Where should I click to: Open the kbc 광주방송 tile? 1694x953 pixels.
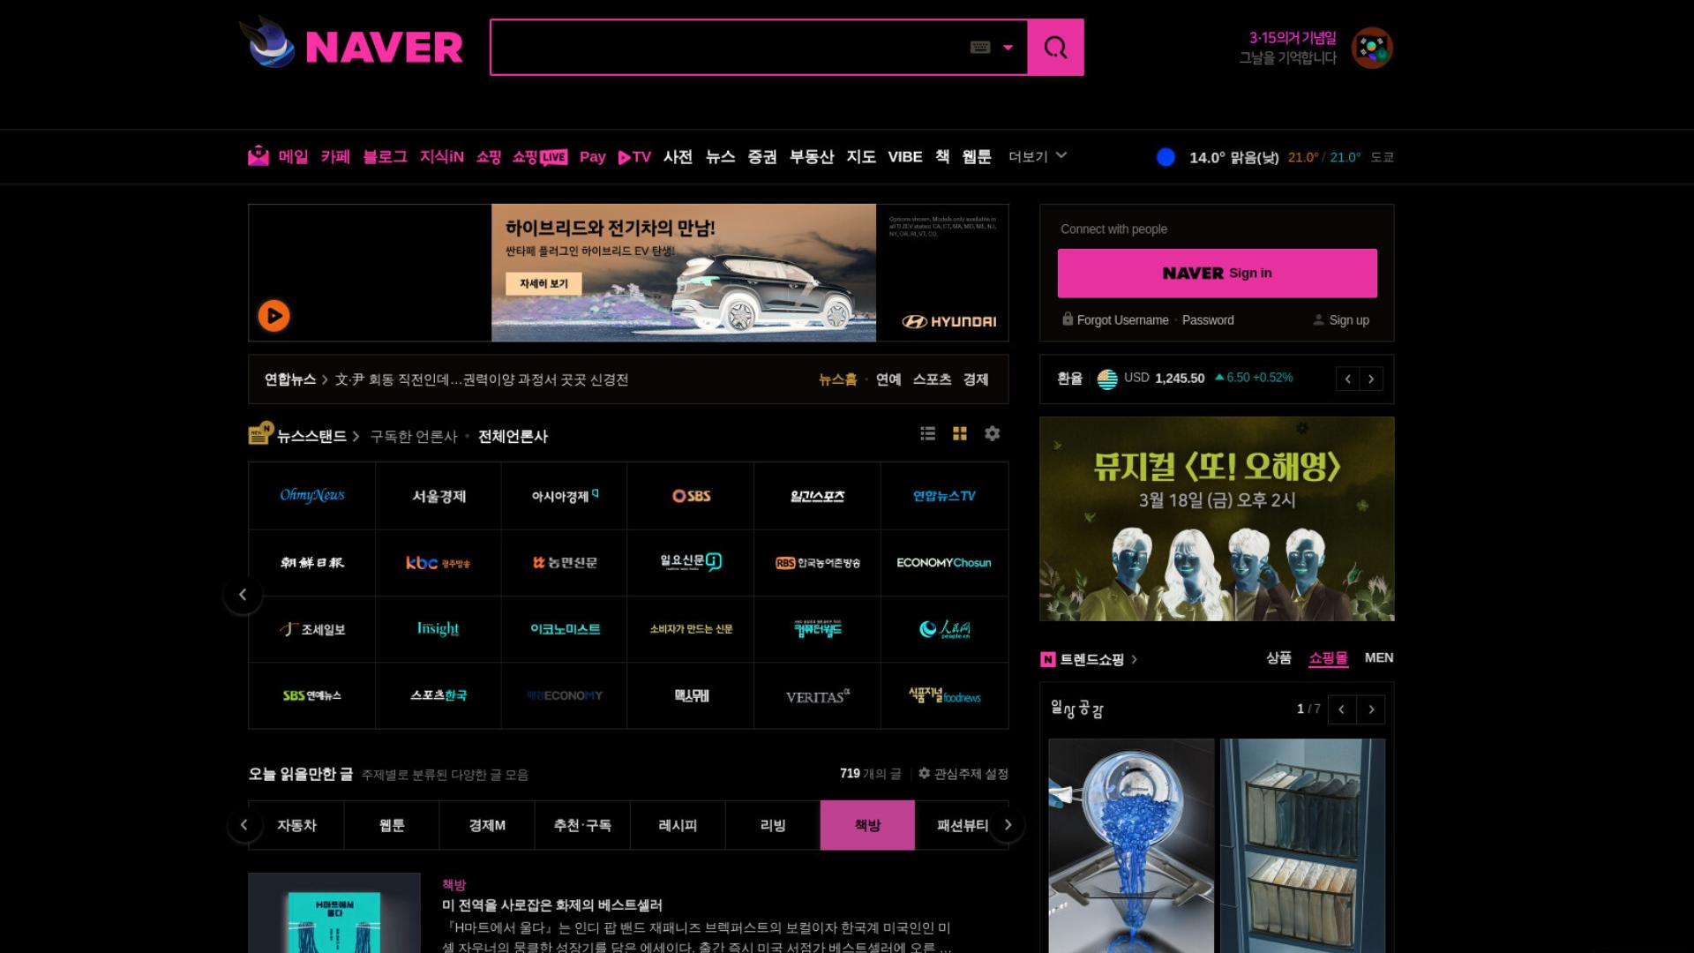(438, 563)
